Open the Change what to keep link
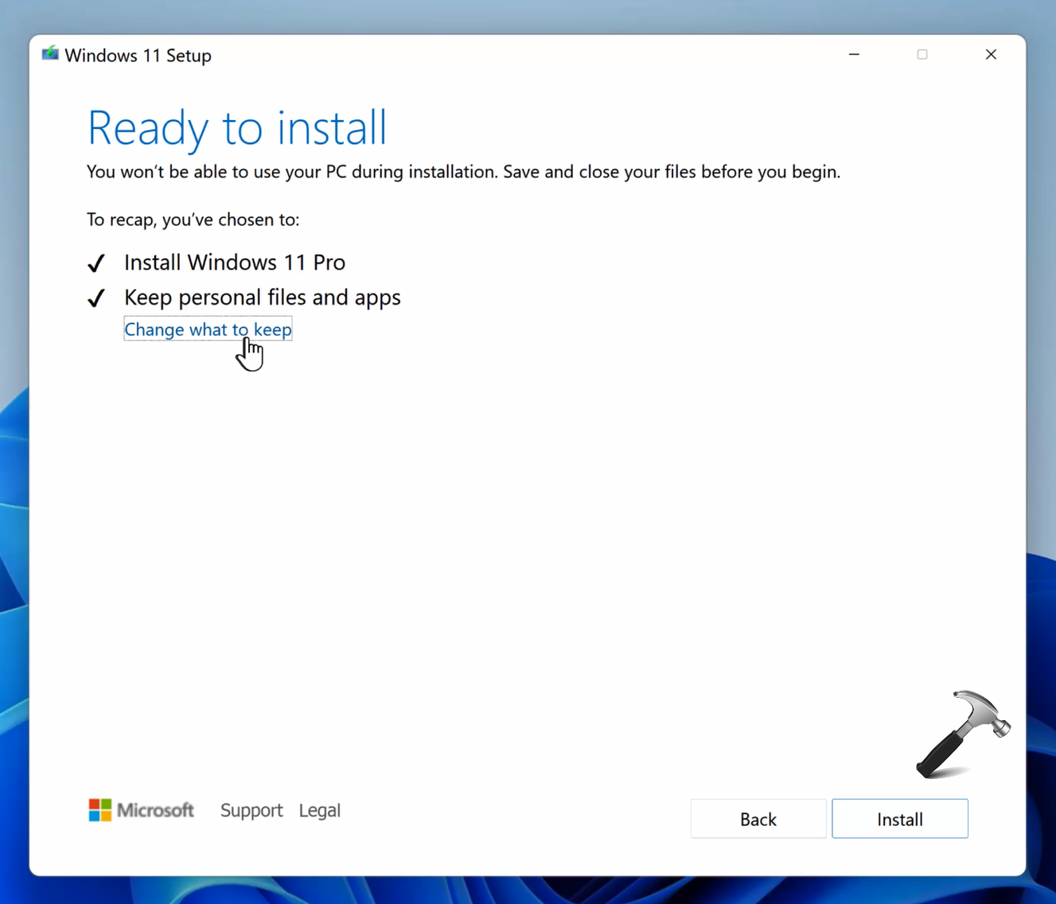Viewport: 1056px width, 904px height. coord(207,329)
